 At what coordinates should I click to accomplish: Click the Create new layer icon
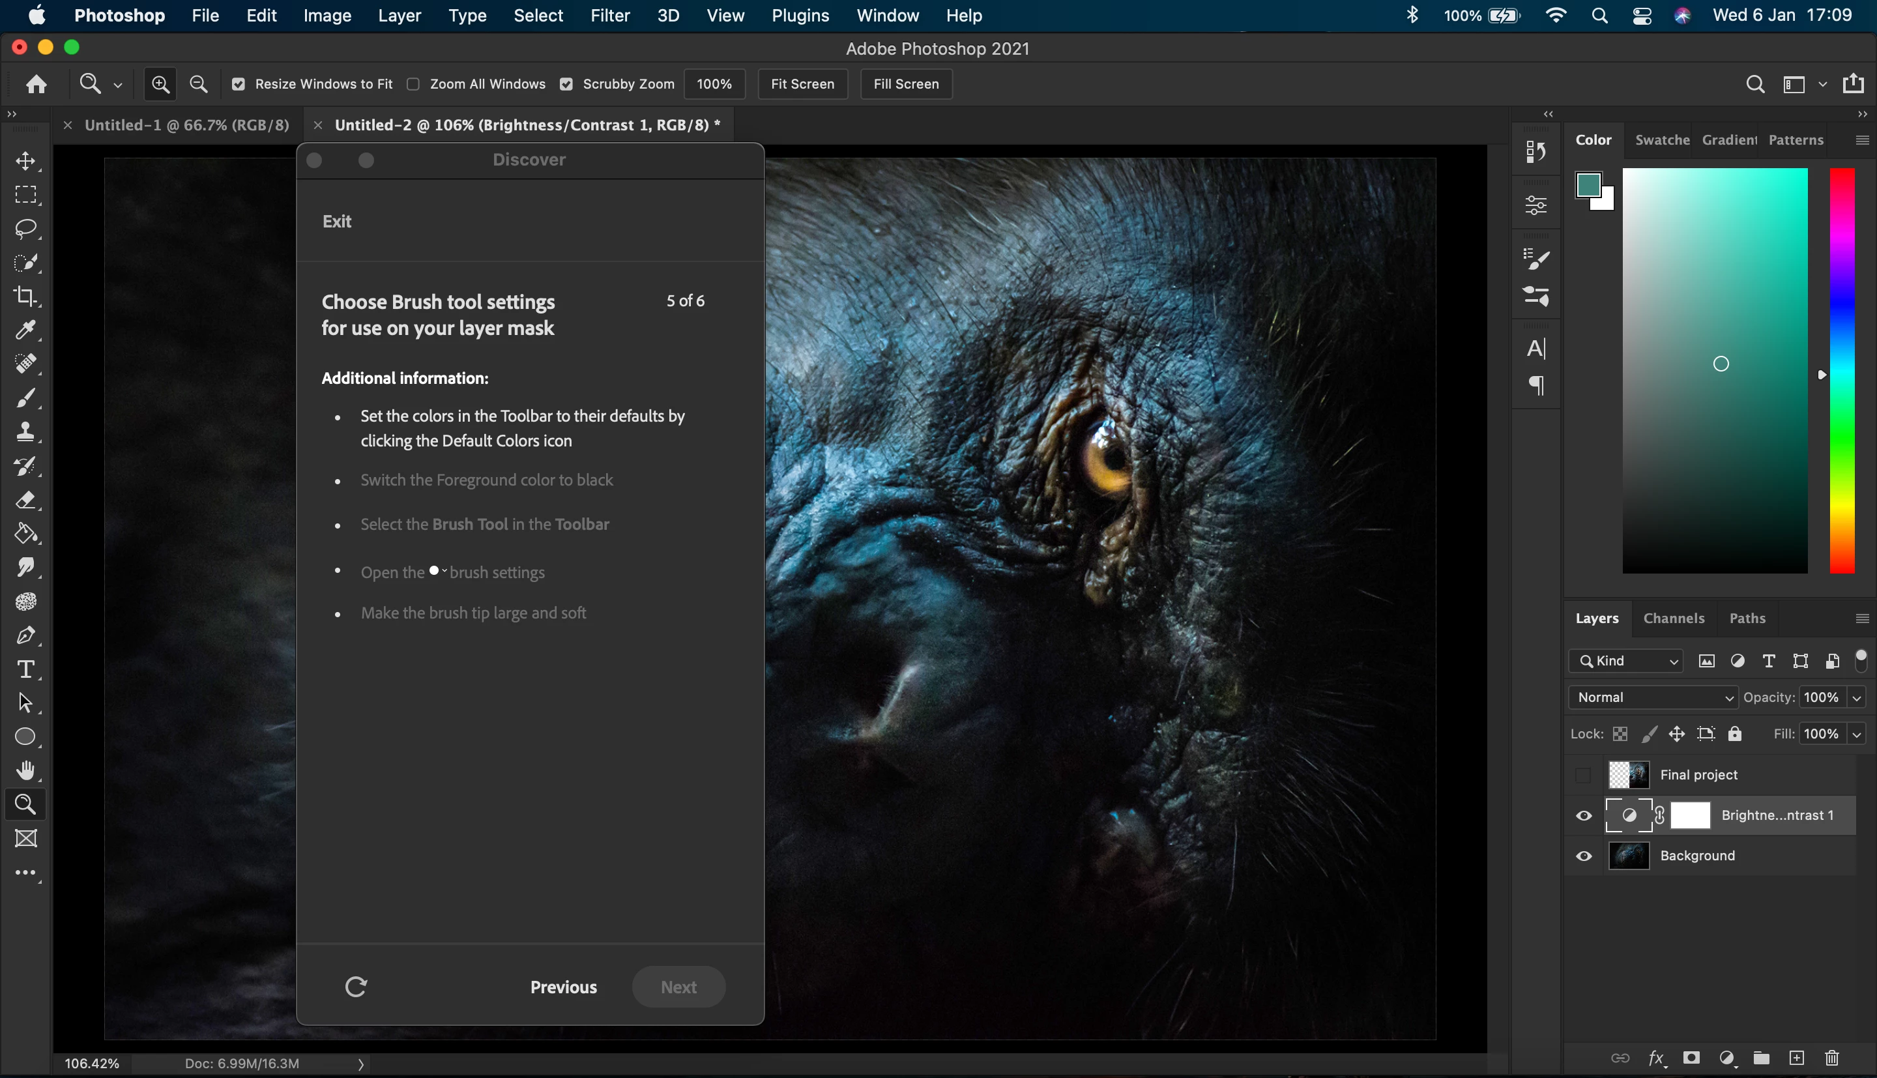coord(1796,1058)
